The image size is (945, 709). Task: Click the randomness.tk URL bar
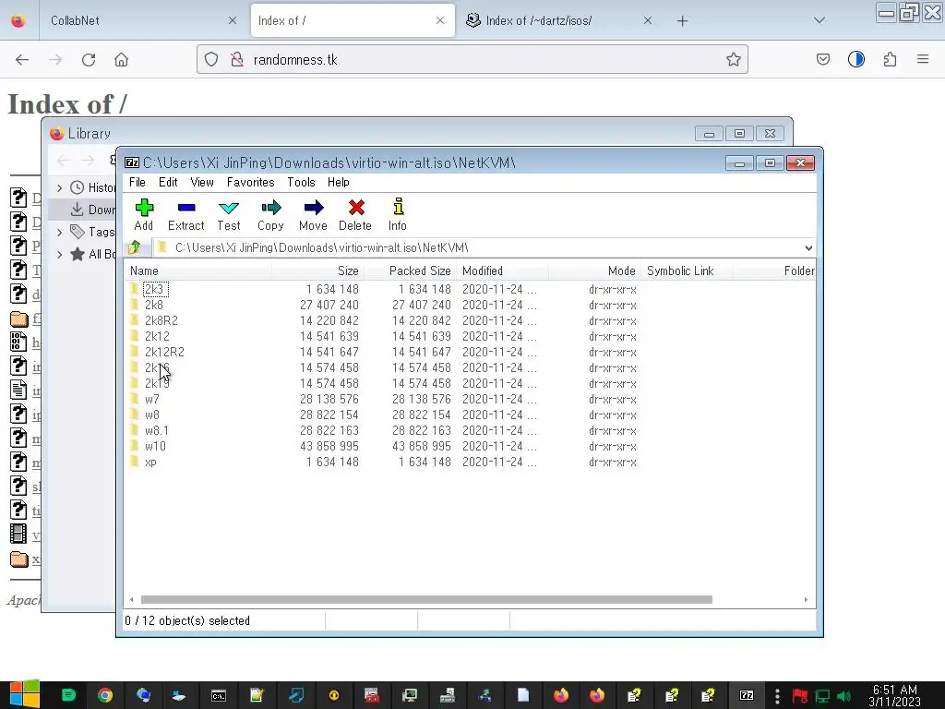(472, 59)
